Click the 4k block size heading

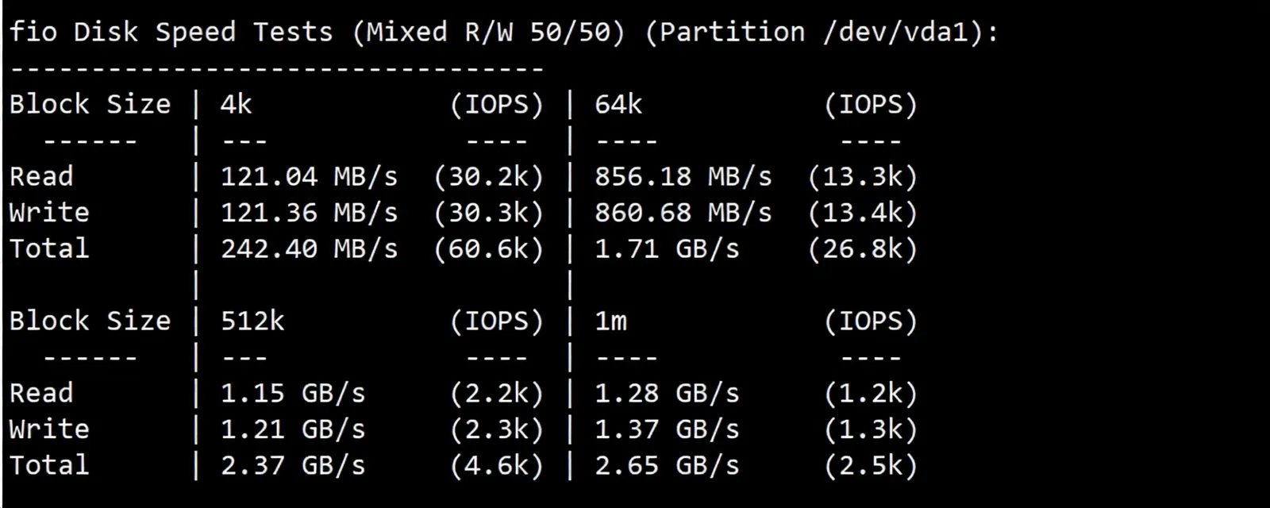(x=236, y=105)
